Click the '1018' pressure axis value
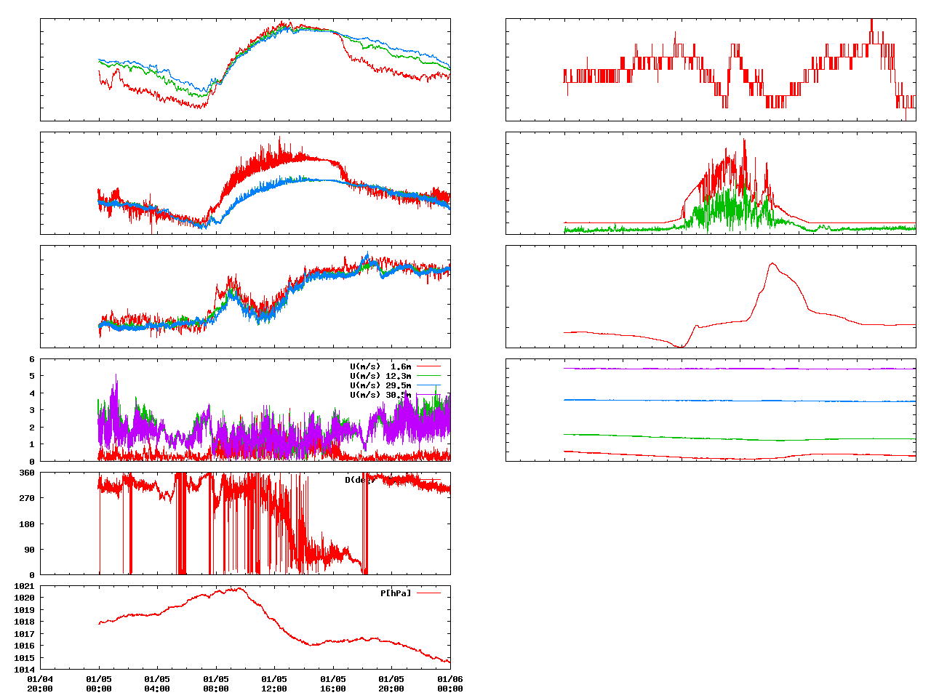The image size is (931, 698). pyautogui.click(x=24, y=622)
